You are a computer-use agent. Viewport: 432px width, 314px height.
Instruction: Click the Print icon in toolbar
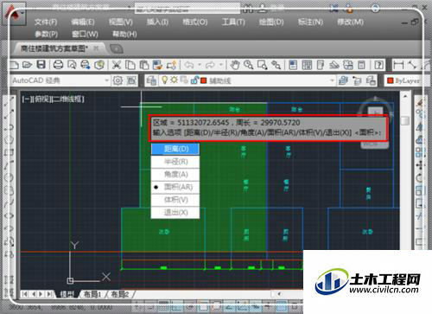58,65
